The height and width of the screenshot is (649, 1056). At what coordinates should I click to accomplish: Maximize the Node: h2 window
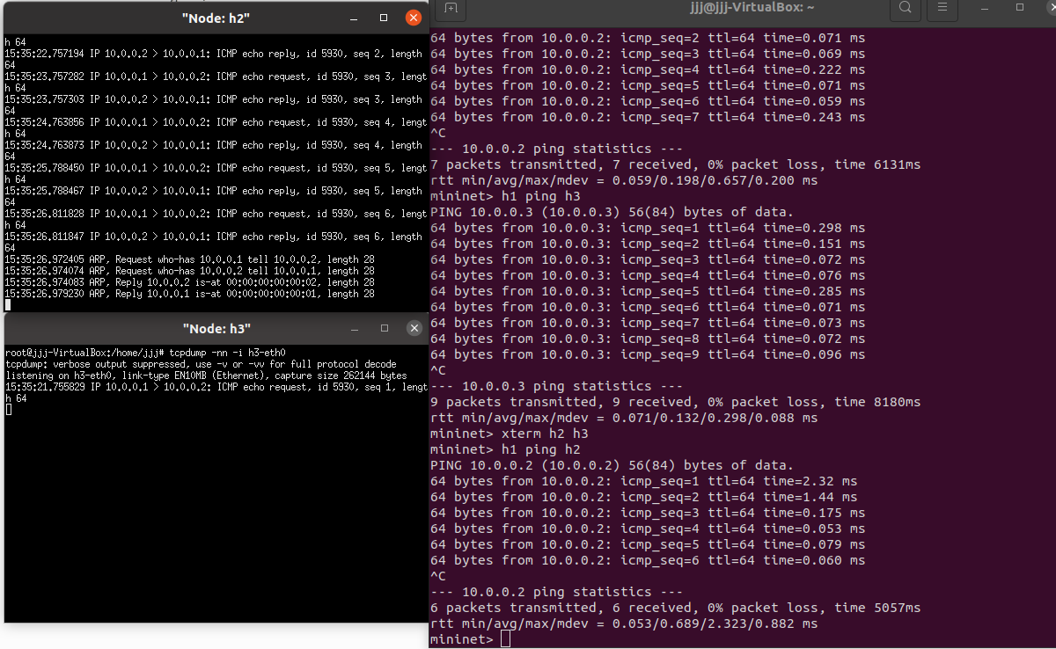click(384, 18)
